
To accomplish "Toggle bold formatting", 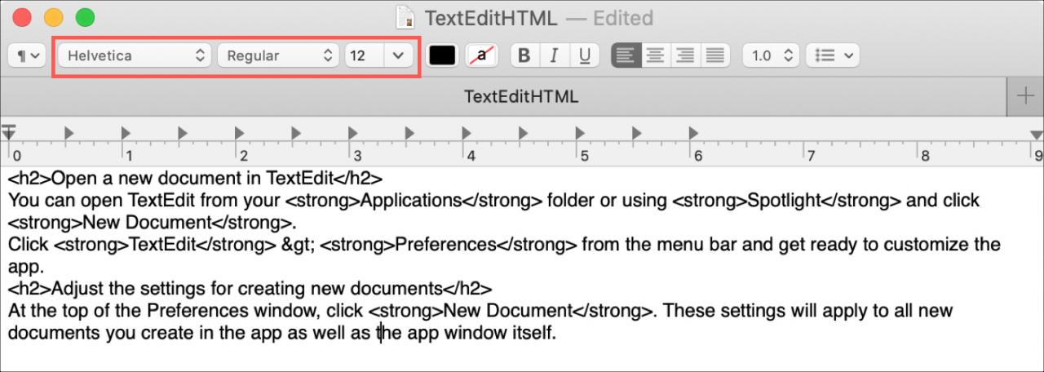I will coord(524,55).
